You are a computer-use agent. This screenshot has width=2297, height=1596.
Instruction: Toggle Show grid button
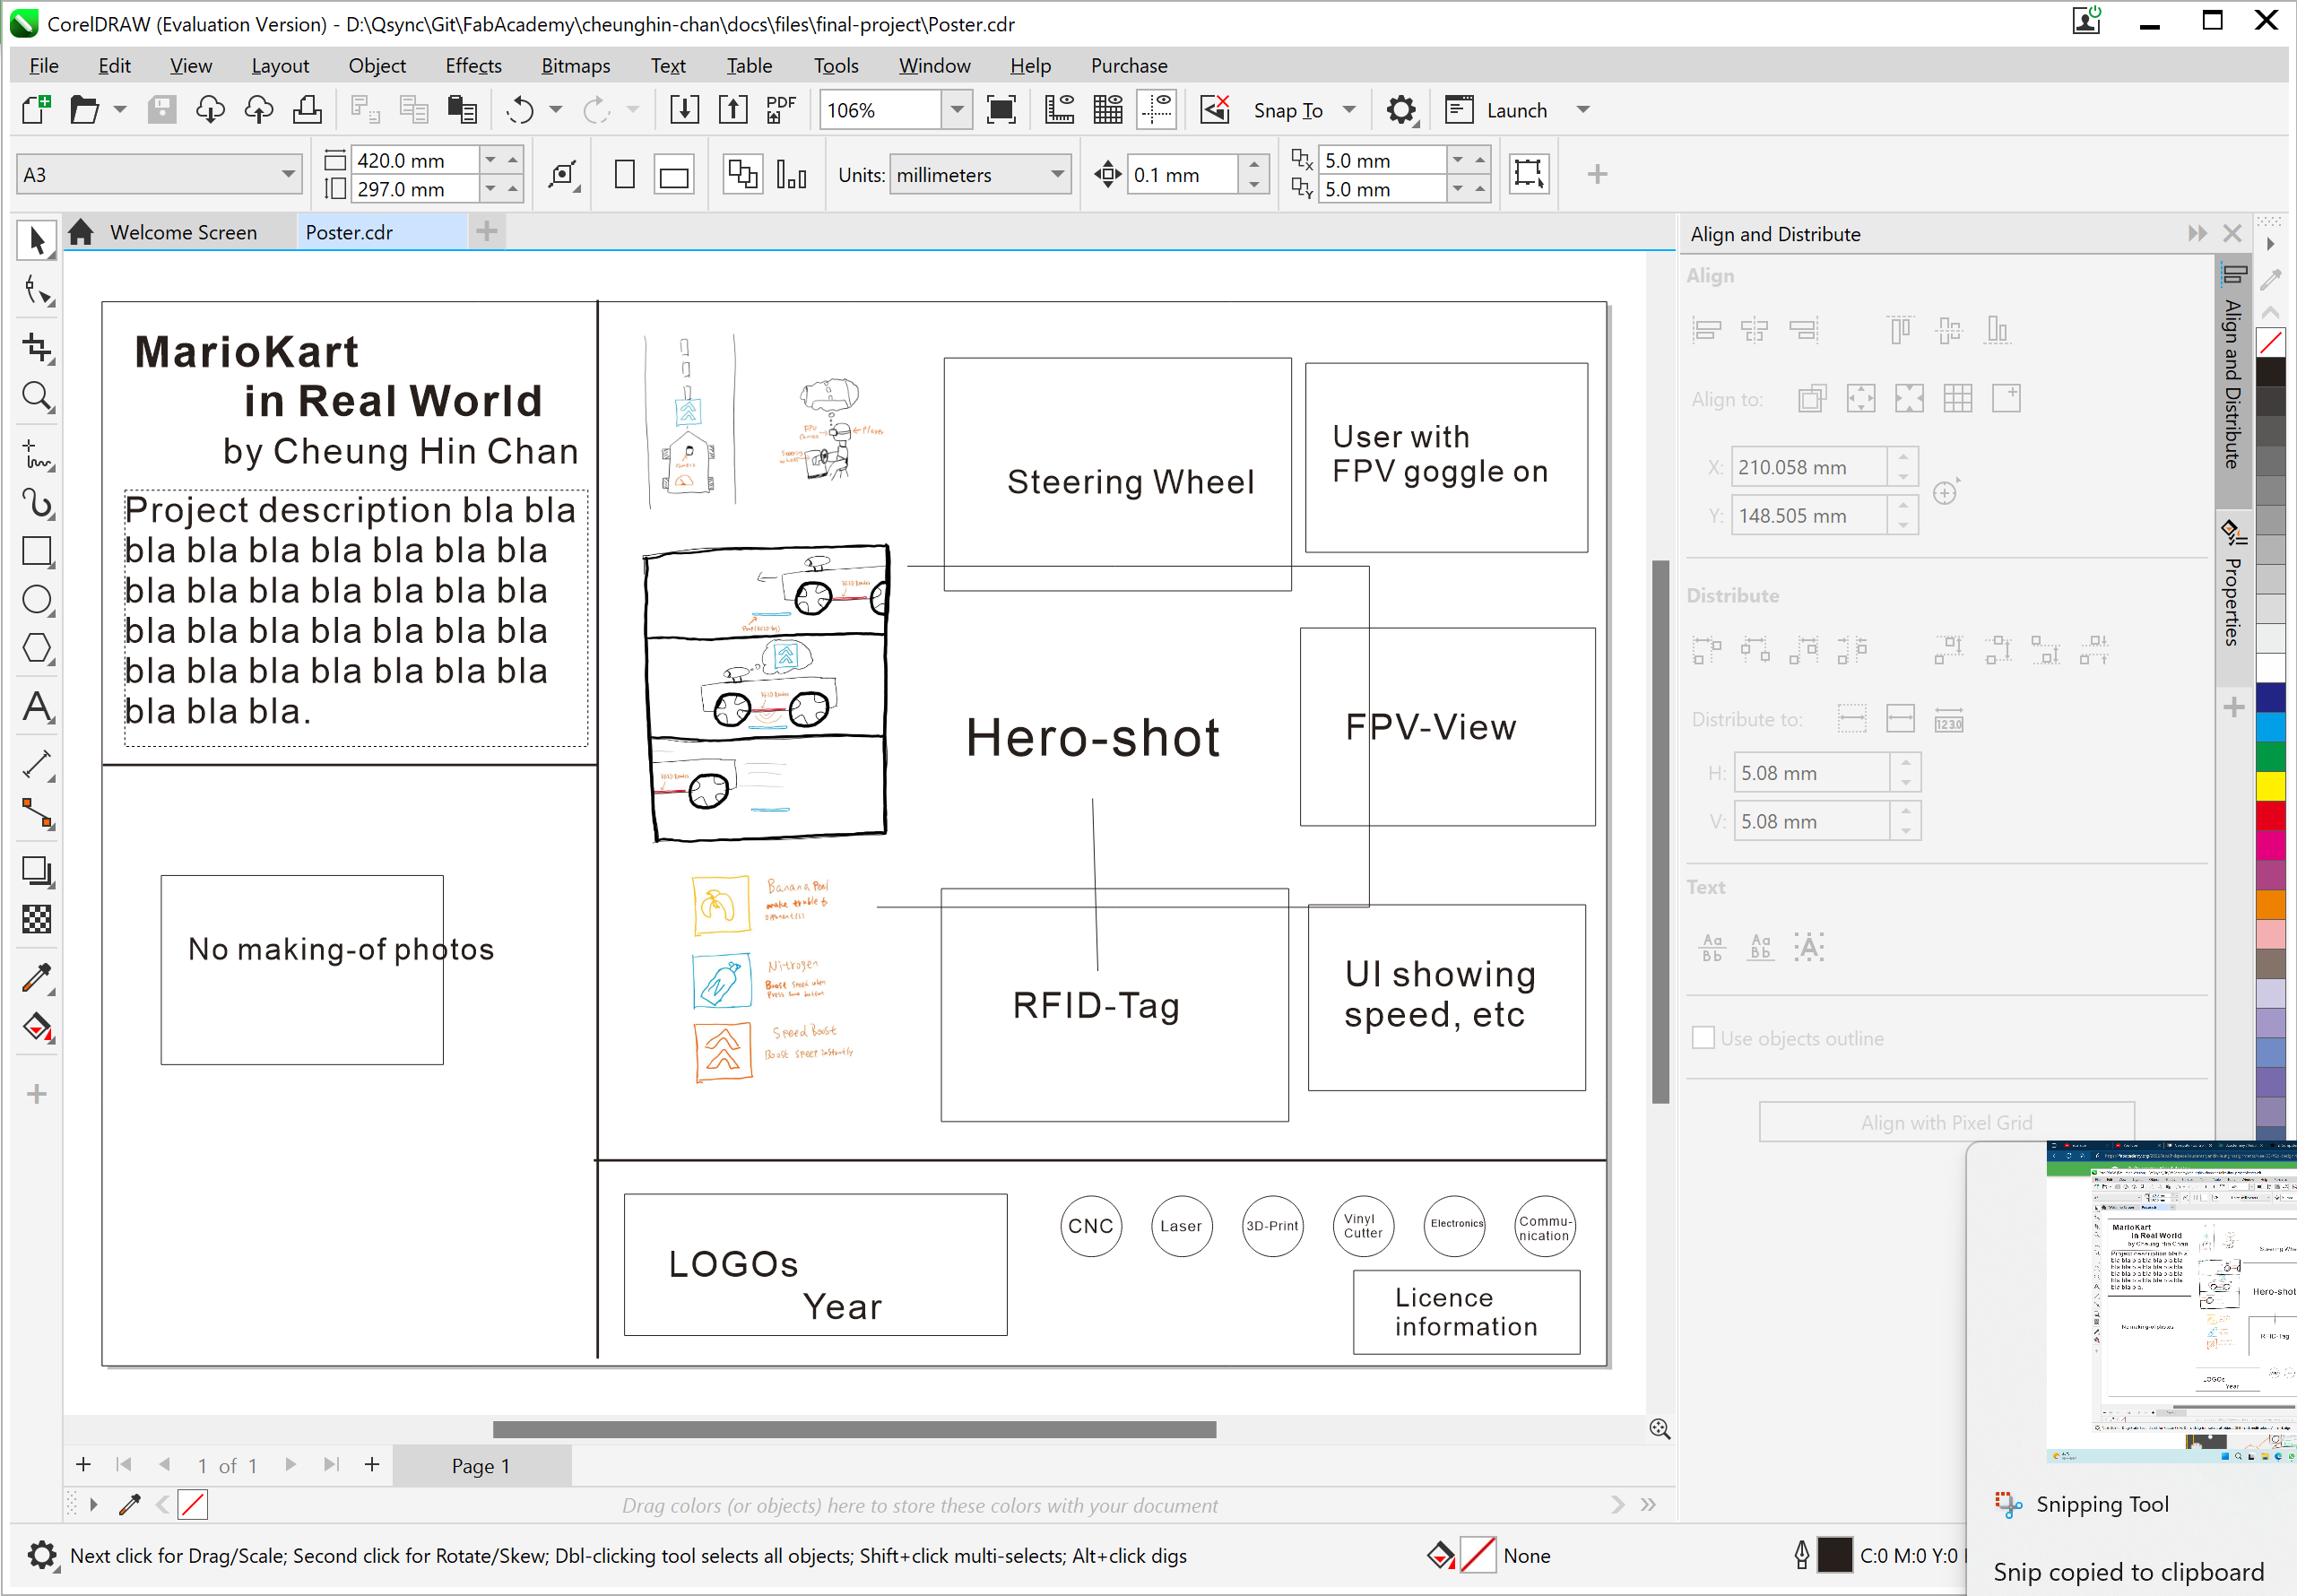(1108, 109)
